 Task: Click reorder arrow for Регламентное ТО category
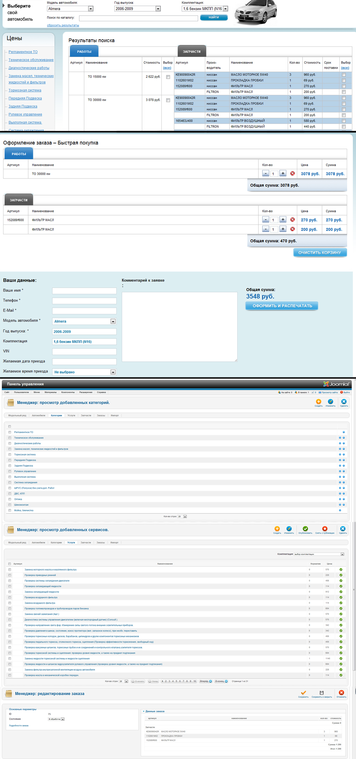click(x=344, y=432)
